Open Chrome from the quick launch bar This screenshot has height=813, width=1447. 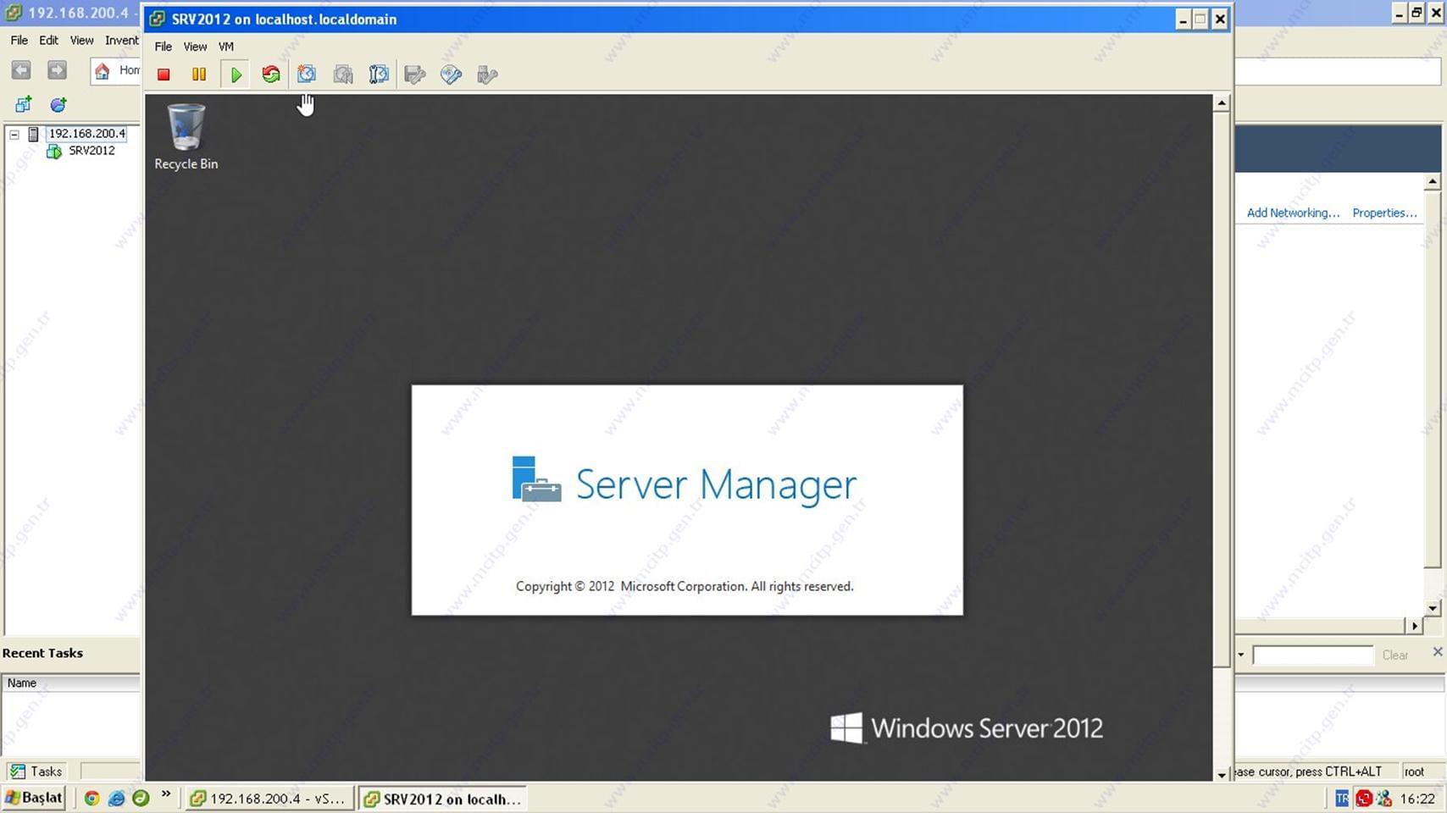91,798
